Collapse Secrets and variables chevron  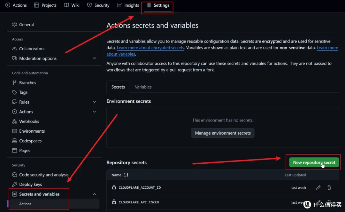coord(94,194)
